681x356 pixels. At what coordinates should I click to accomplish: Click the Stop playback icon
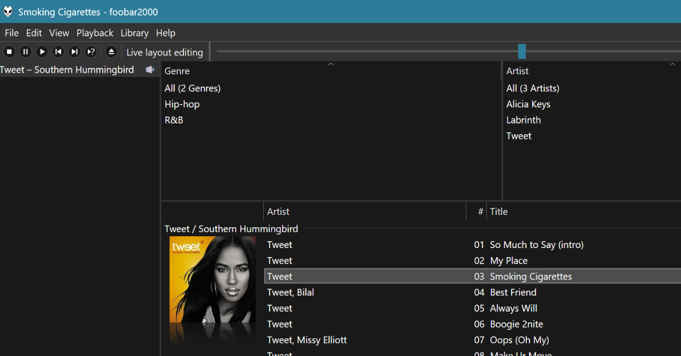pyautogui.click(x=9, y=51)
